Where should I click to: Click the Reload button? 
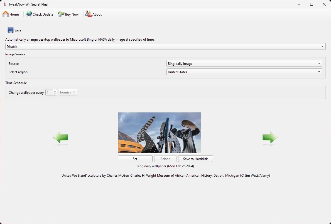(x=165, y=159)
